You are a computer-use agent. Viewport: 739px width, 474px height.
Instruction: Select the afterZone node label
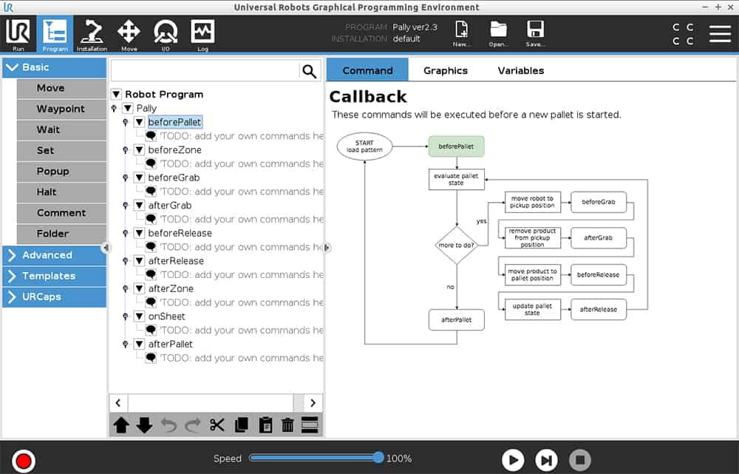(171, 288)
